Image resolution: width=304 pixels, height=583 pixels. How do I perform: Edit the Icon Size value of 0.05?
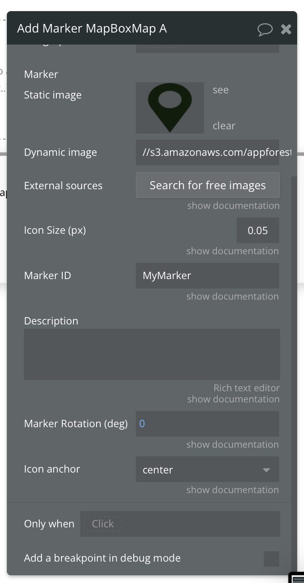(x=257, y=230)
